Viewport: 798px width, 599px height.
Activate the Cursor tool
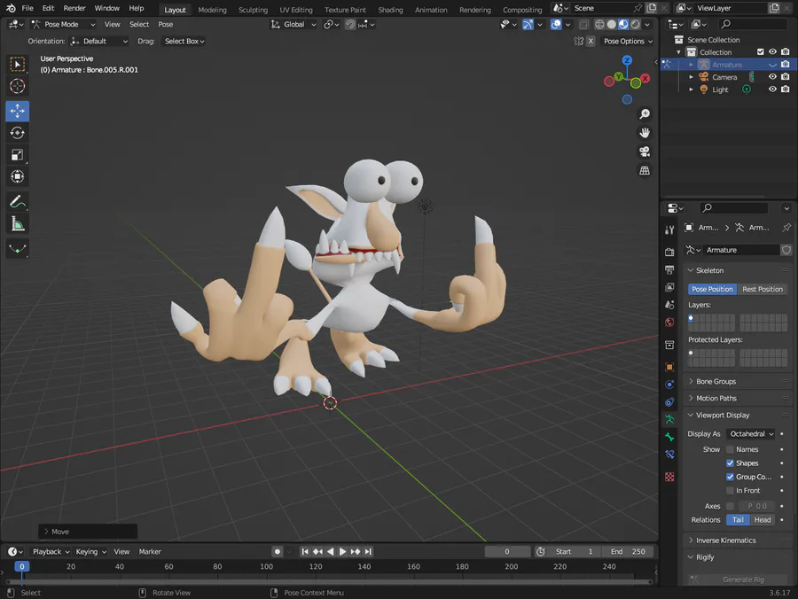click(18, 86)
